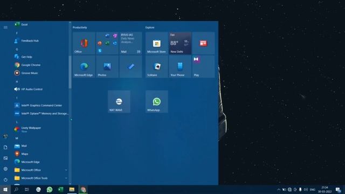The image size is (345, 194).
Task: Open Intel Graphics Command Center
Action: tap(41, 106)
